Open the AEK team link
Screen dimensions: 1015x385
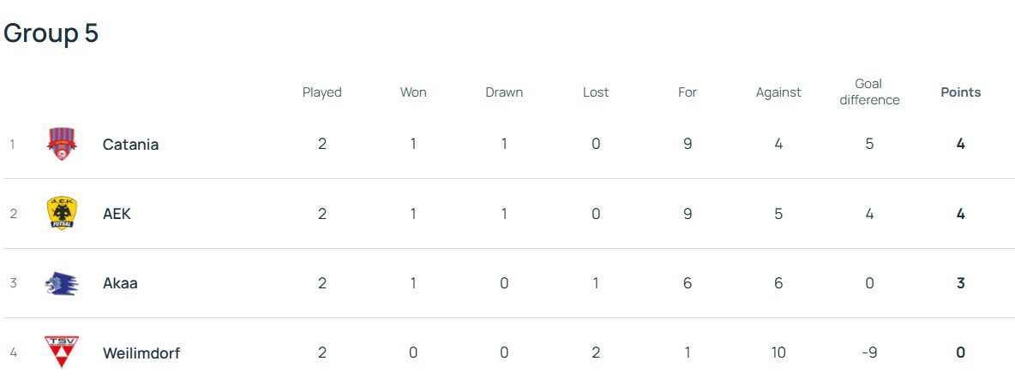[x=117, y=214]
